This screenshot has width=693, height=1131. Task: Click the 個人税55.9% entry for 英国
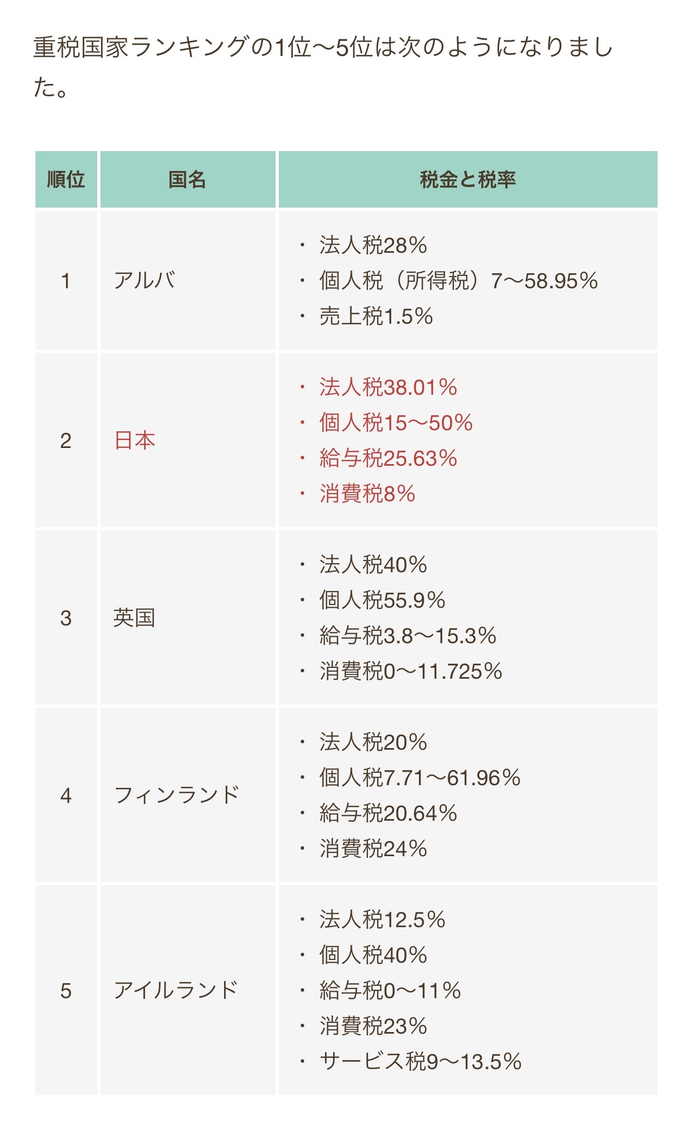[x=382, y=600]
